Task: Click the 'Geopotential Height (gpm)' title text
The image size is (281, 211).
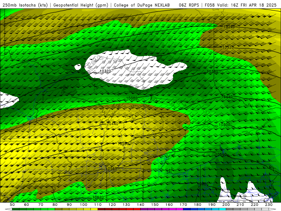Action: tap(81, 5)
